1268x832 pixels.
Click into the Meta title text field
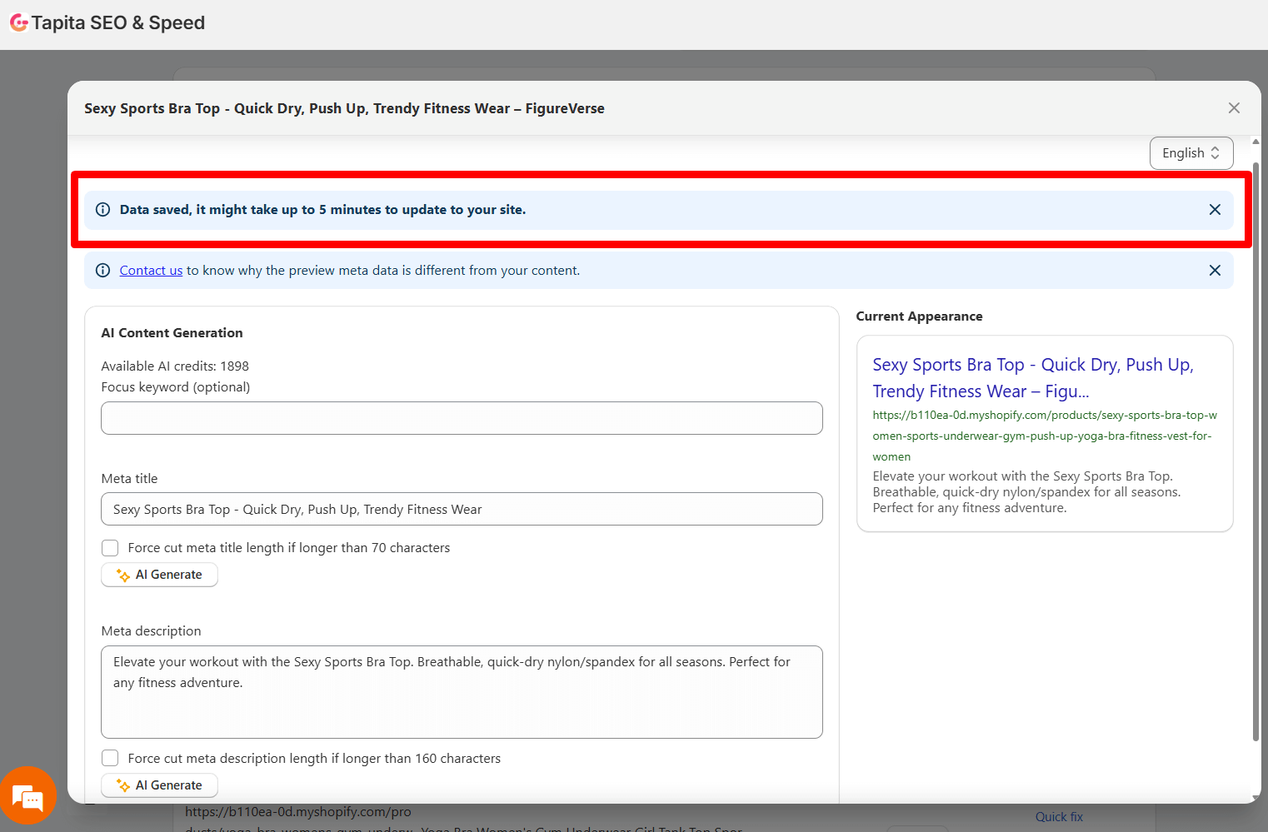click(462, 509)
